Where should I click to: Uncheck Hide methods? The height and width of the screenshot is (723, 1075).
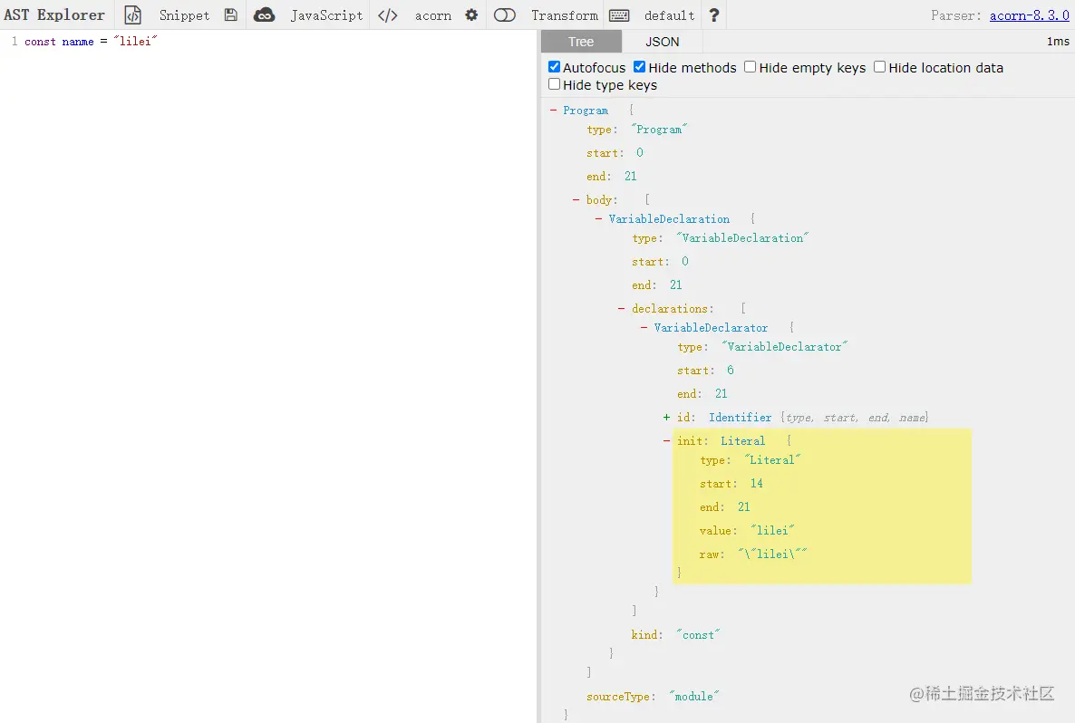(639, 67)
